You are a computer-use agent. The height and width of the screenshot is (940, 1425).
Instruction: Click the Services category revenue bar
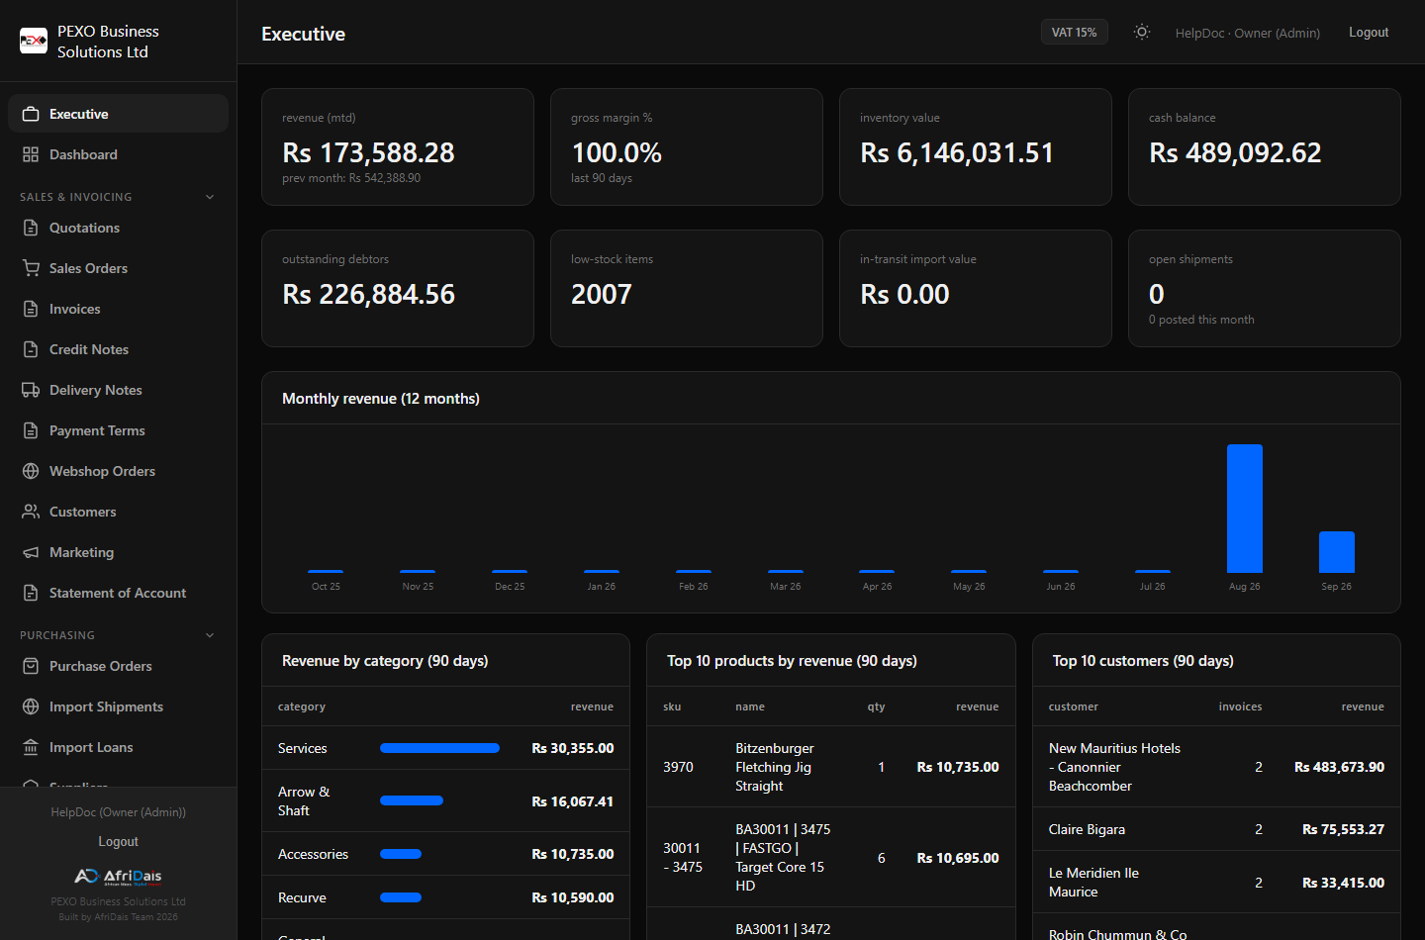click(439, 748)
